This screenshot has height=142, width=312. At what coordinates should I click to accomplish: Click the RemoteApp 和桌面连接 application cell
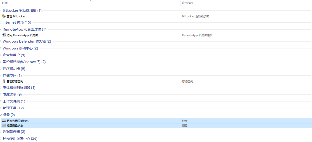pos(197,35)
